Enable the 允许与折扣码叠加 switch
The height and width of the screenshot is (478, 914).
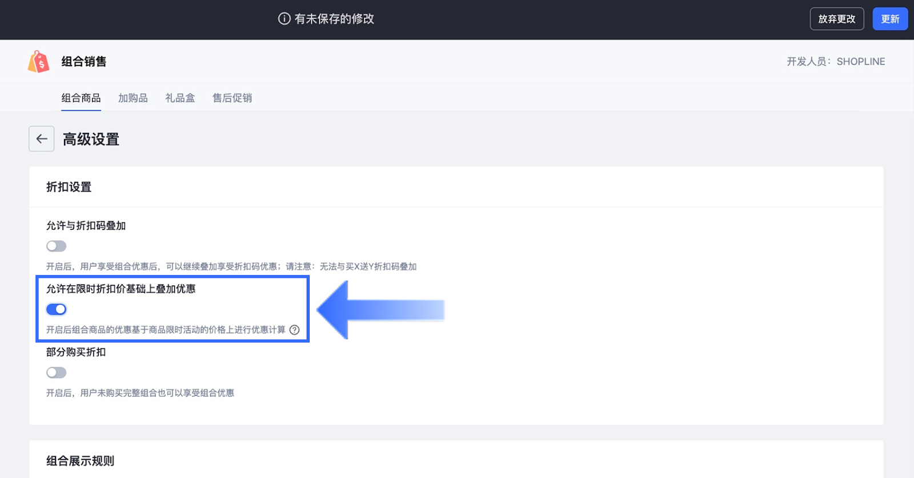pyautogui.click(x=57, y=246)
